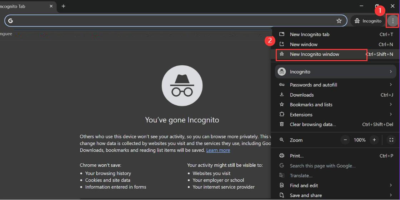Click the printer icon
The image size is (400, 200).
[282, 156]
